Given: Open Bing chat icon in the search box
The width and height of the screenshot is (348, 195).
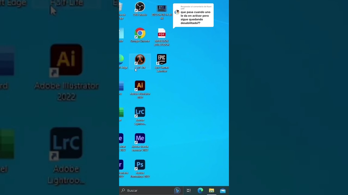Looking at the screenshot, I should coord(177,190).
